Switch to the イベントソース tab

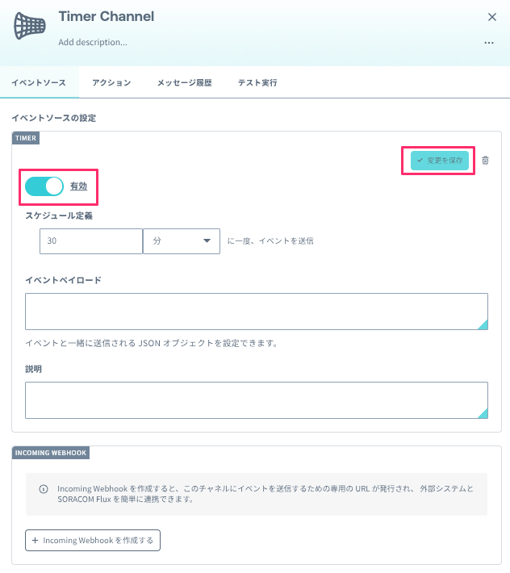click(x=39, y=82)
